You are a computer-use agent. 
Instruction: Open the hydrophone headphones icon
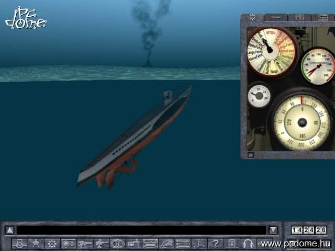coord(248,243)
